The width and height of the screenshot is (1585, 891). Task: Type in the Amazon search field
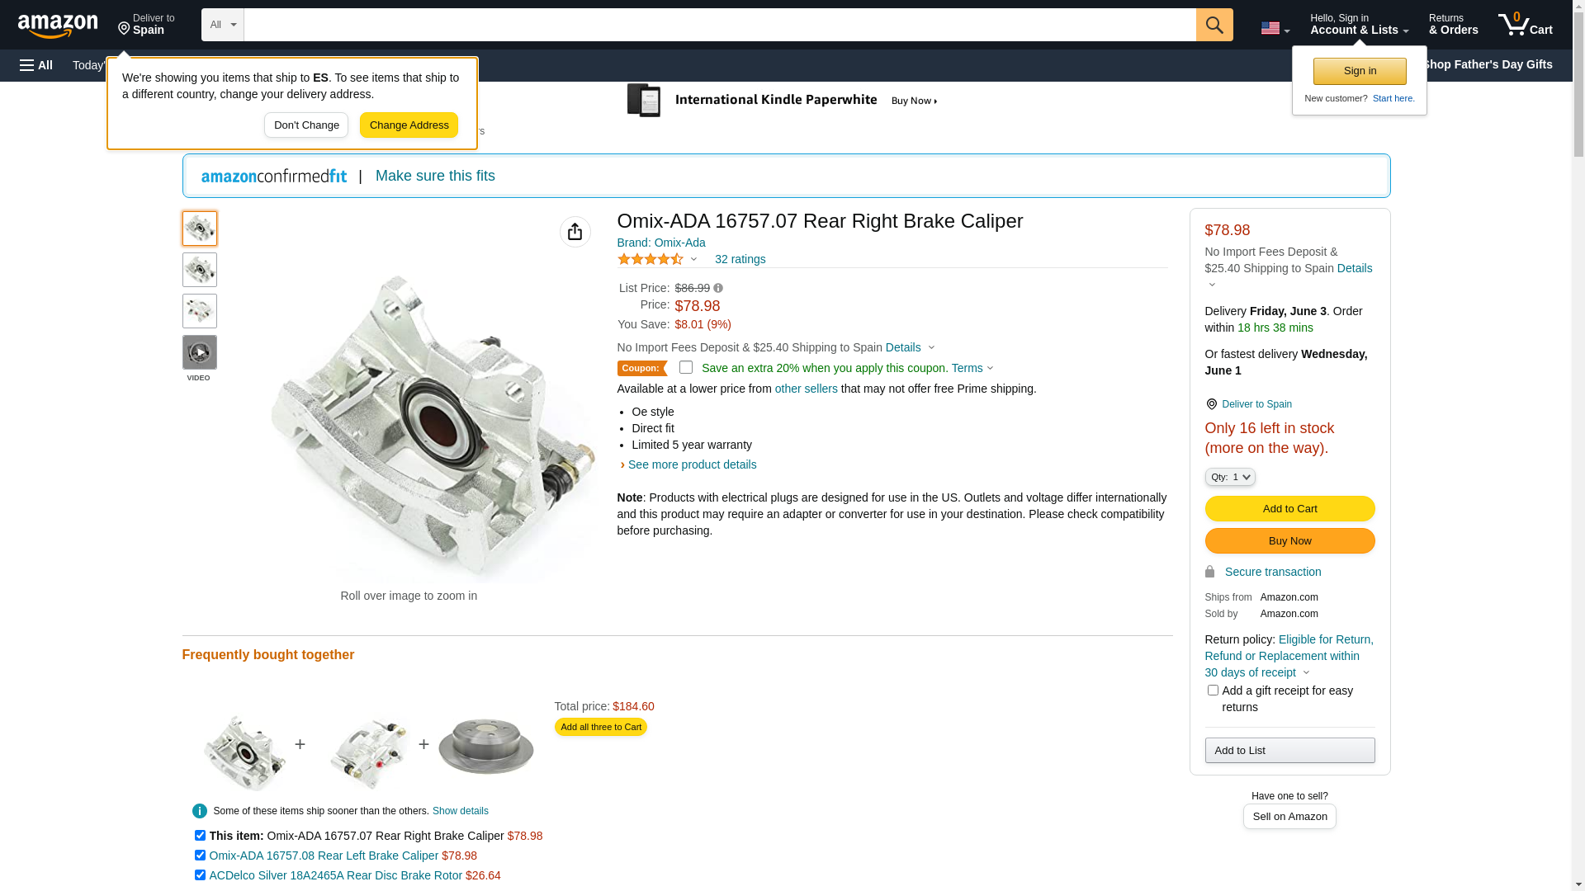tap(719, 25)
